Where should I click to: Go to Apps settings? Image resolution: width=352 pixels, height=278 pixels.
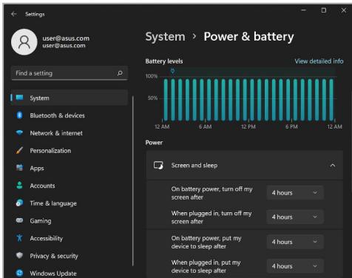click(70, 168)
